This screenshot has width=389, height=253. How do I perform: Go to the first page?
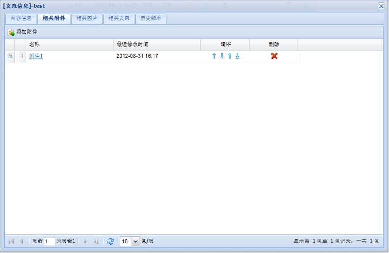click(11, 241)
